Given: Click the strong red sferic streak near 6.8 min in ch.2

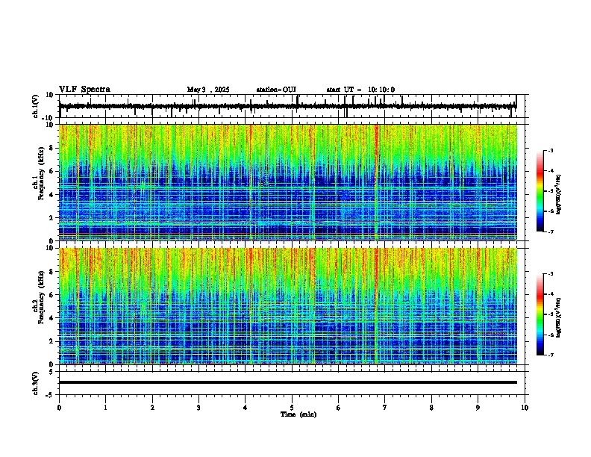Looking at the screenshot, I should [376, 306].
